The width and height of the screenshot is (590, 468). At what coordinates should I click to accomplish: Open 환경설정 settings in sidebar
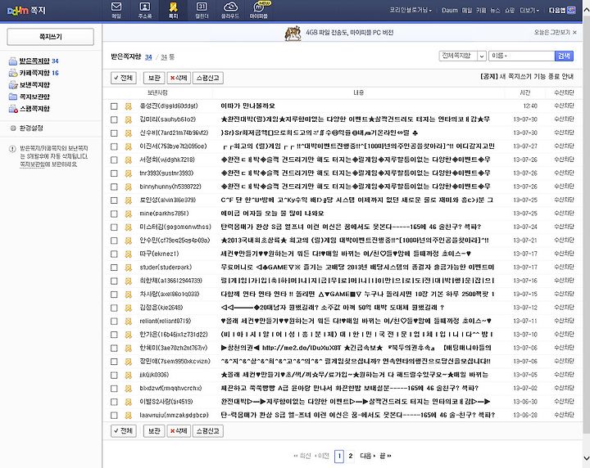point(31,128)
